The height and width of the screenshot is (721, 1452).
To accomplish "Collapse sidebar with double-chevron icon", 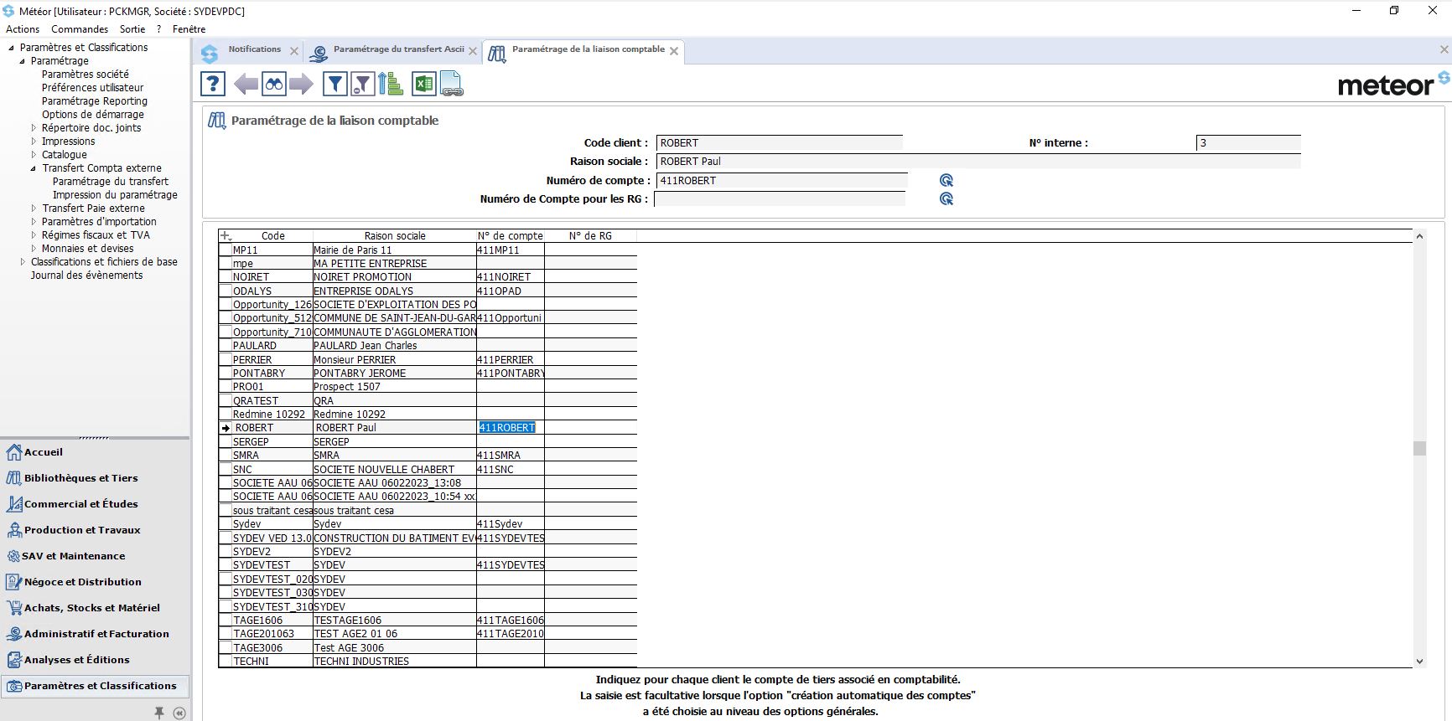I will pos(179,713).
